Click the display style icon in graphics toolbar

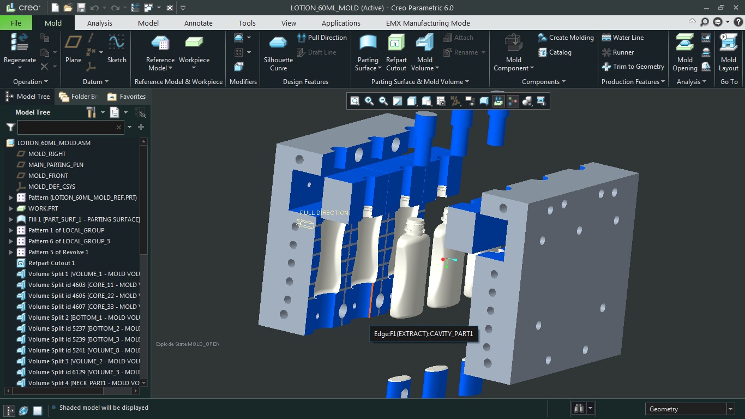tap(413, 101)
